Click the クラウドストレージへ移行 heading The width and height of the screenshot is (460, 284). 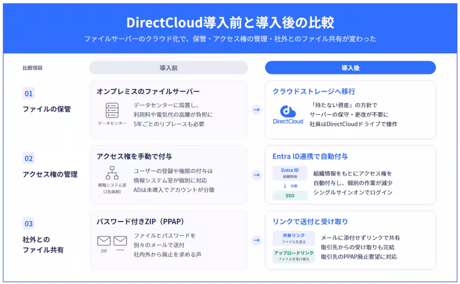(314, 91)
